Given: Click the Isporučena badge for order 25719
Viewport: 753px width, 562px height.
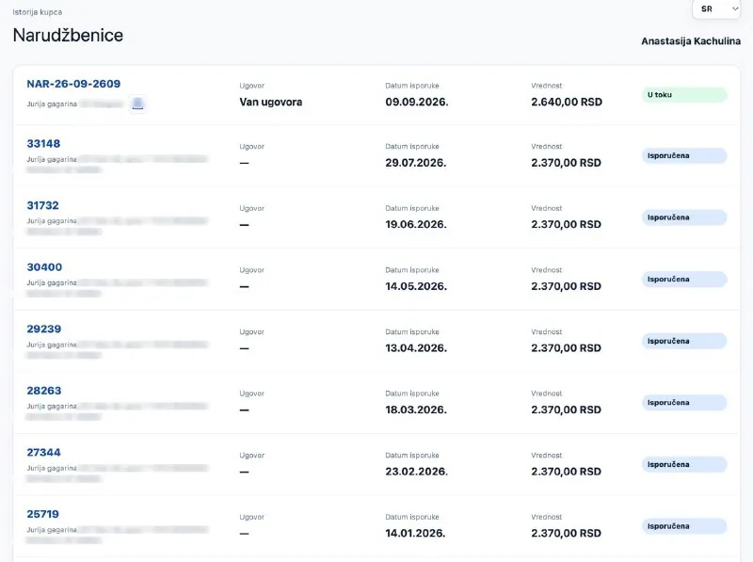Looking at the screenshot, I should click(684, 526).
